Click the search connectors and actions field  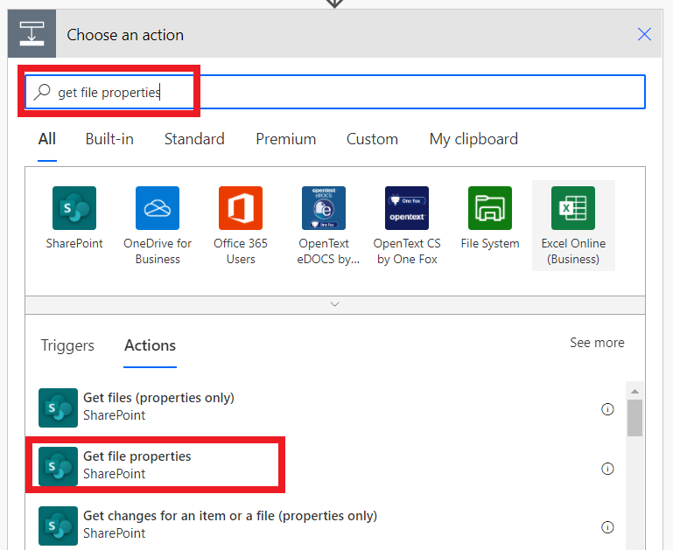coord(350,92)
